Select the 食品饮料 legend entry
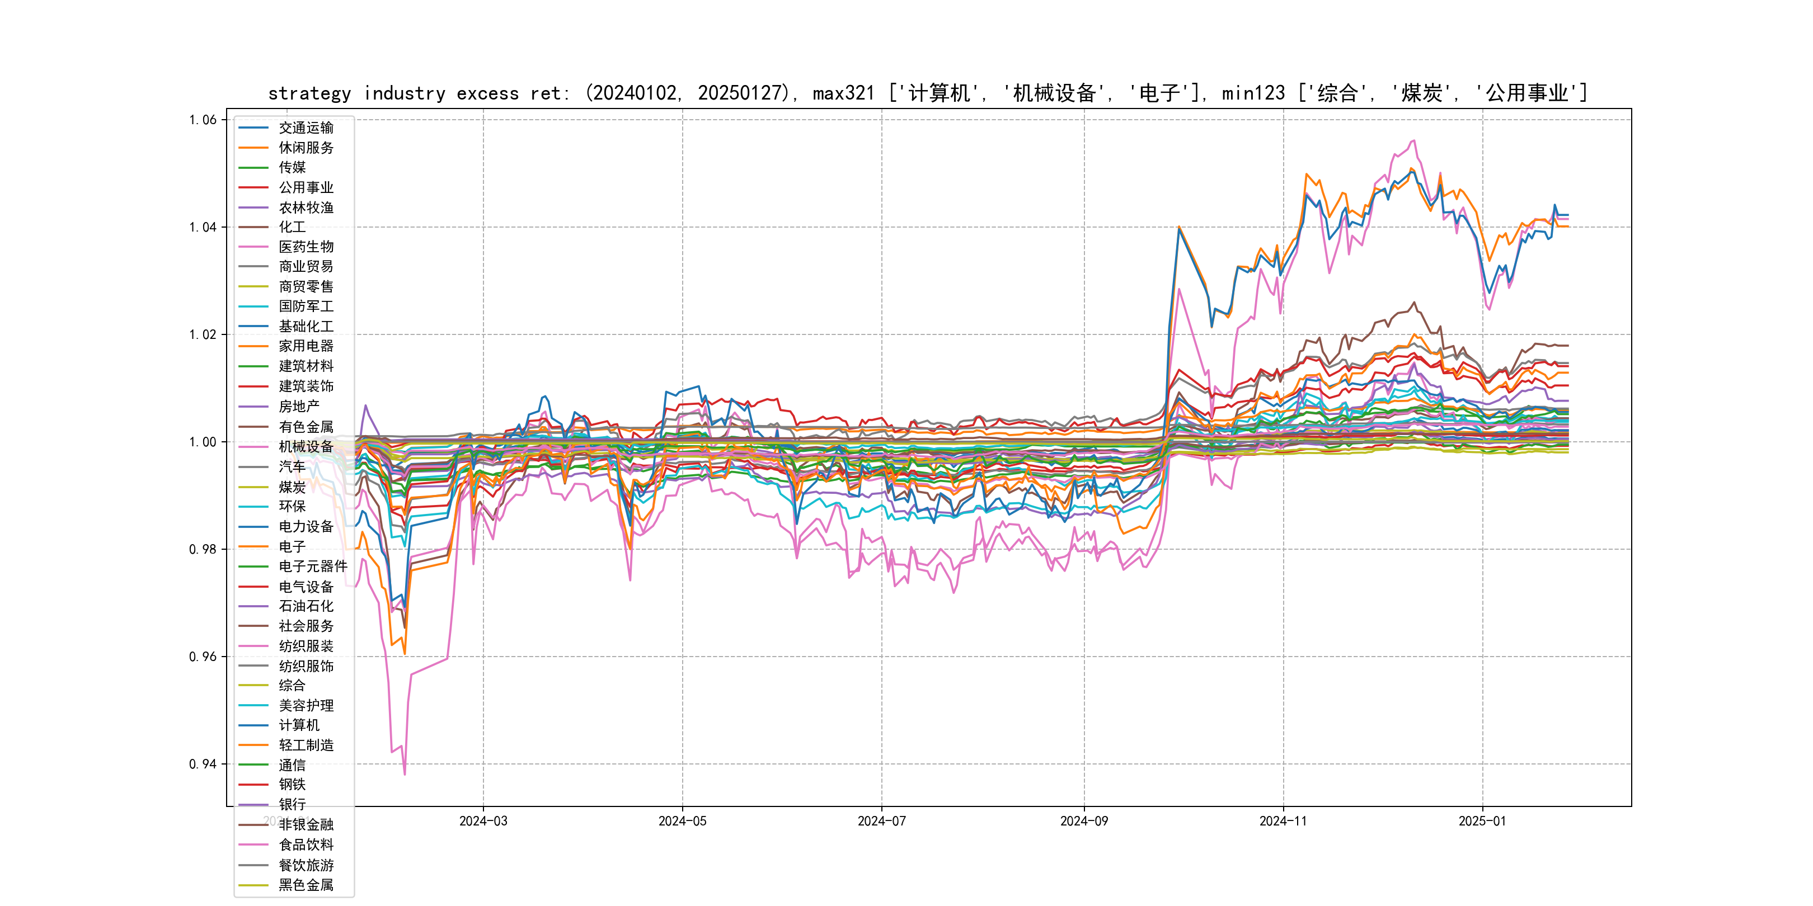 [x=306, y=845]
